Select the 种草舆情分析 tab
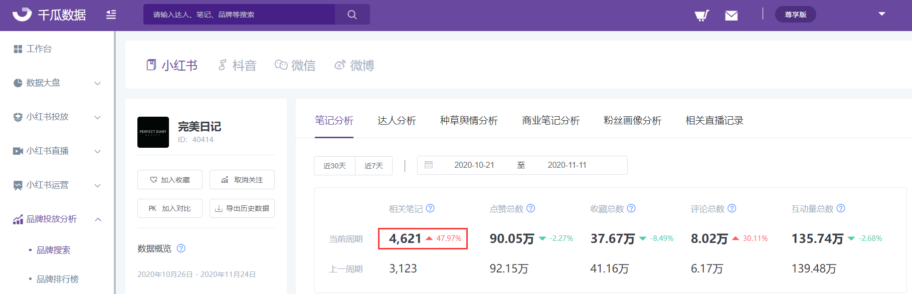 tap(469, 120)
